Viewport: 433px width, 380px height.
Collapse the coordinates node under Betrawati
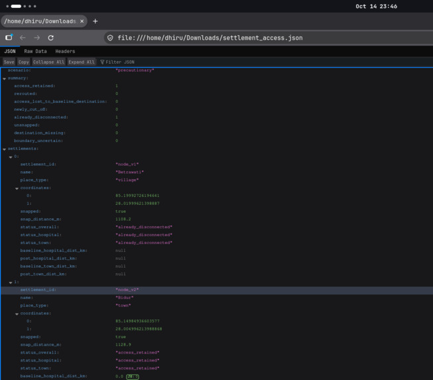17,188
